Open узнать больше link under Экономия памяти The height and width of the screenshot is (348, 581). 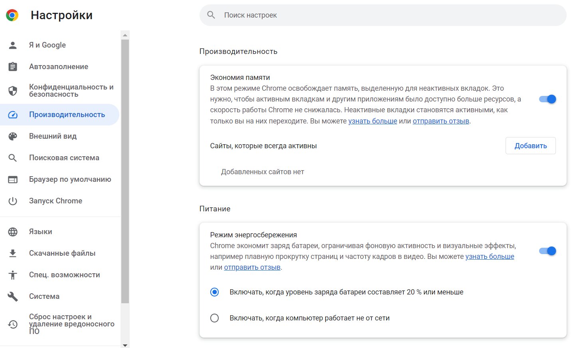pos(373,121)
